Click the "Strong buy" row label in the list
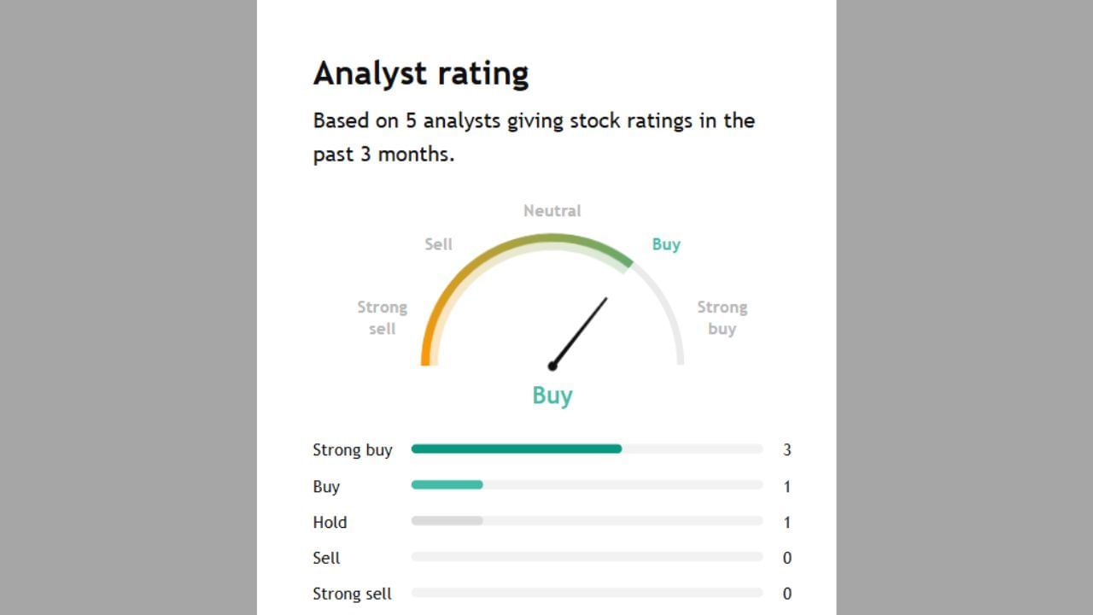1093x615 pixels. 352,450
